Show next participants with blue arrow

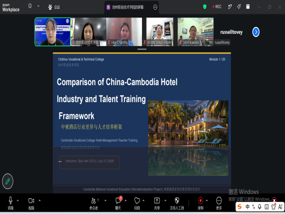point(256,32)
